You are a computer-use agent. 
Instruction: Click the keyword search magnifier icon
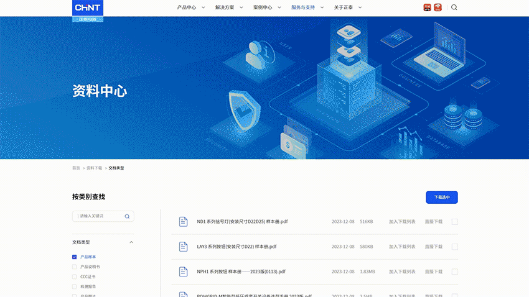127,216
